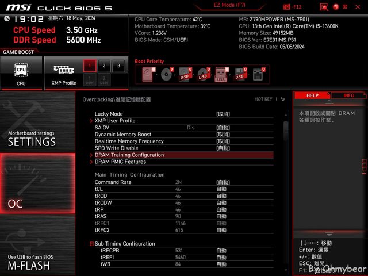
Task: Click the back arrow beside HOT KEY
Action: pyautogui.click(x=282, y=99)
